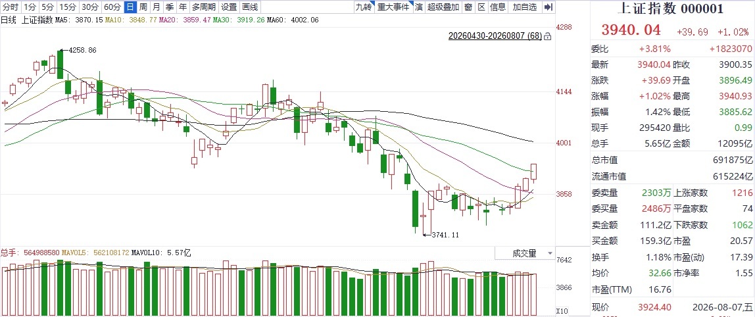Image resolution: width=755 pixels, height=317 pixels.
Task: Select the 30分 period tab
Action: (x=89, y=7)
